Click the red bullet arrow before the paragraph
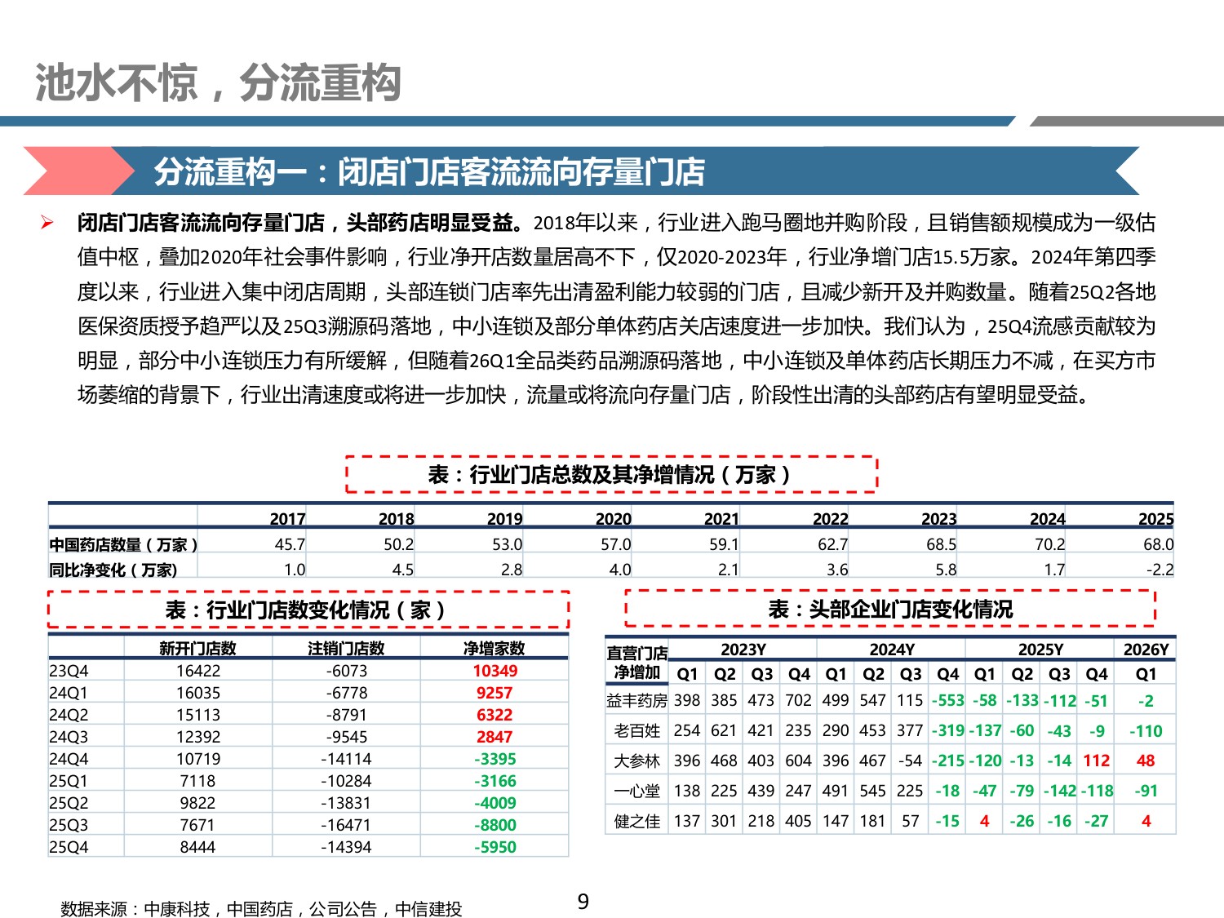 (47, 222)
